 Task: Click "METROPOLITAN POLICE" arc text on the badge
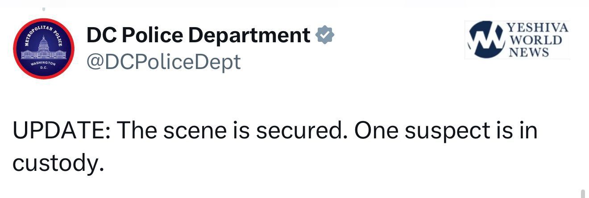43,28
